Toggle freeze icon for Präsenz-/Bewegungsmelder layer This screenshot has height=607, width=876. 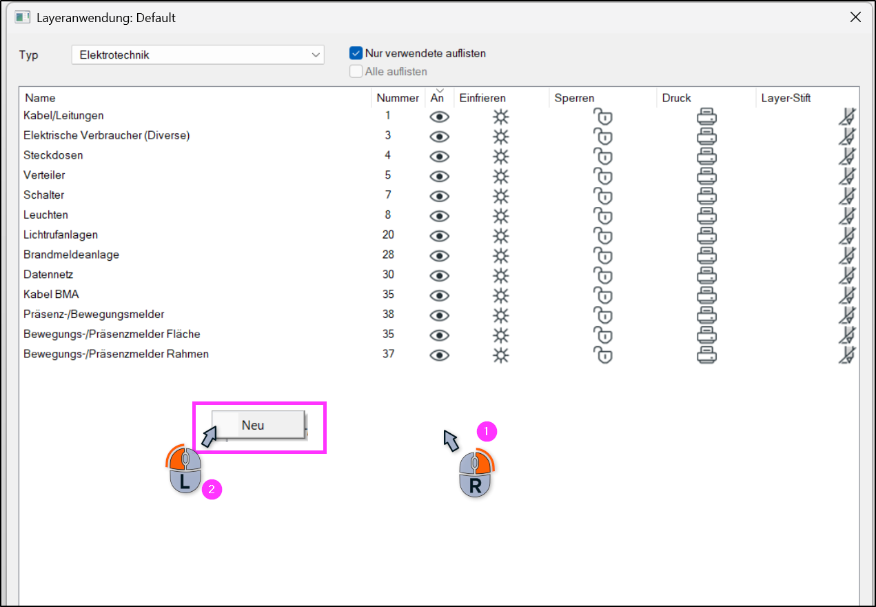coord(500,315)
